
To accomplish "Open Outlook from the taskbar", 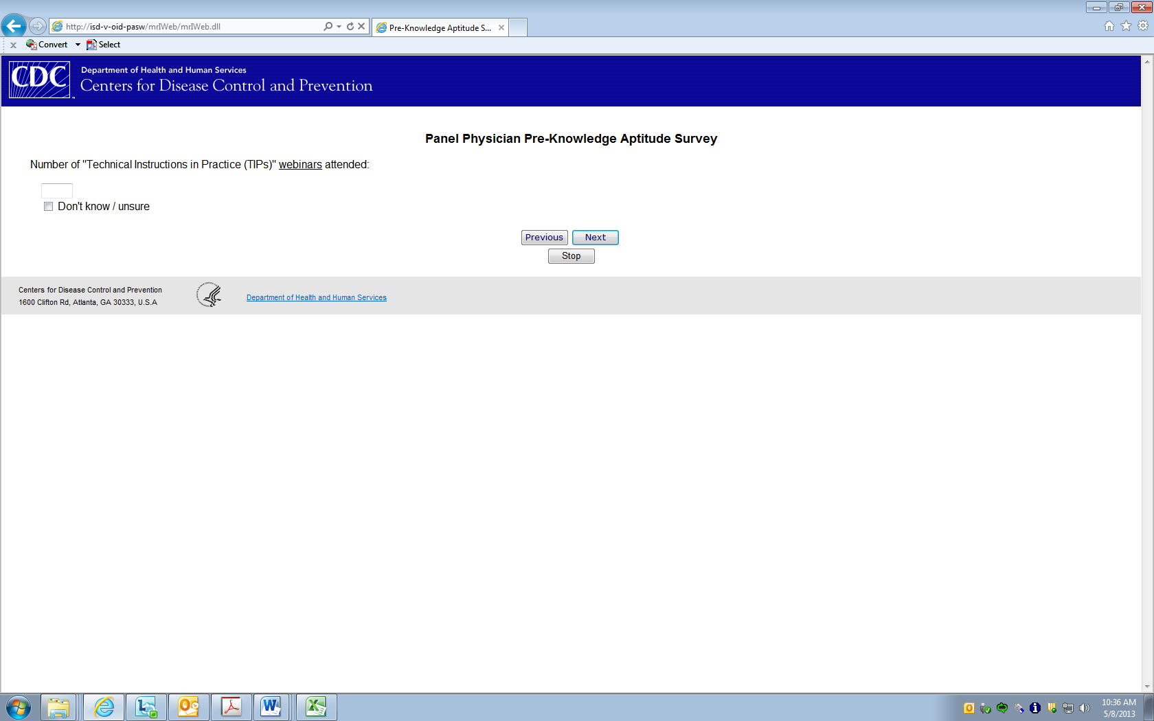I will click(x=189, y=707).
